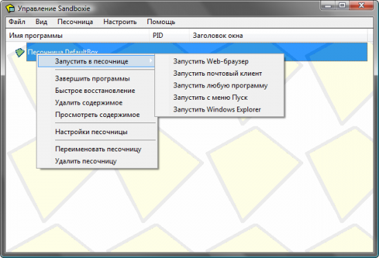This screenshot has width=379, height=258.
Task: Choose Запустить Web-браузер
Action: coord(219,61)
